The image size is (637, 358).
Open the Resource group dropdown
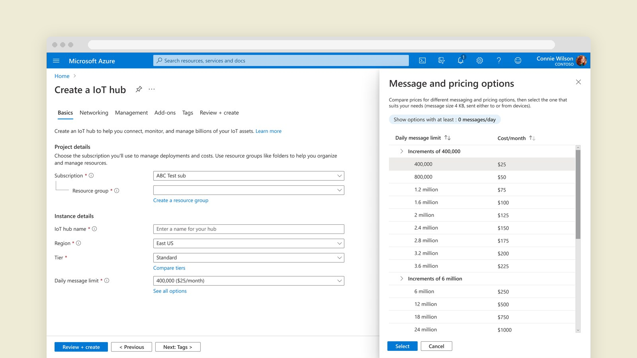(249, 190)
